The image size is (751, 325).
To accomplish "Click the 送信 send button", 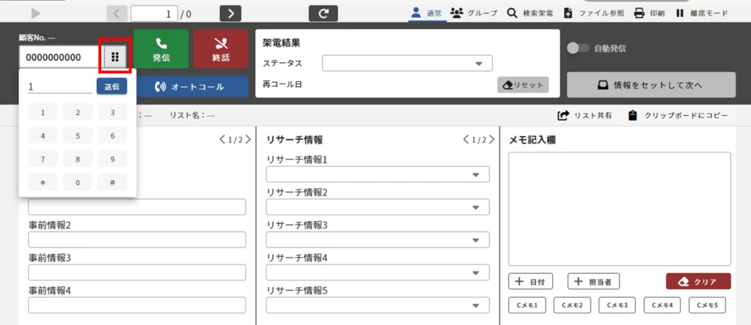I will [111, 86].
